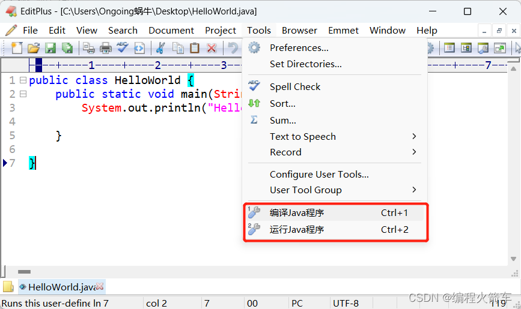Click the Print toolbar icon
The height and width of the screenshot is (309, 521).
coord(106,48)
